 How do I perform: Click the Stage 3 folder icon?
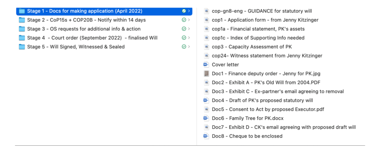click(x=22, y=29)
